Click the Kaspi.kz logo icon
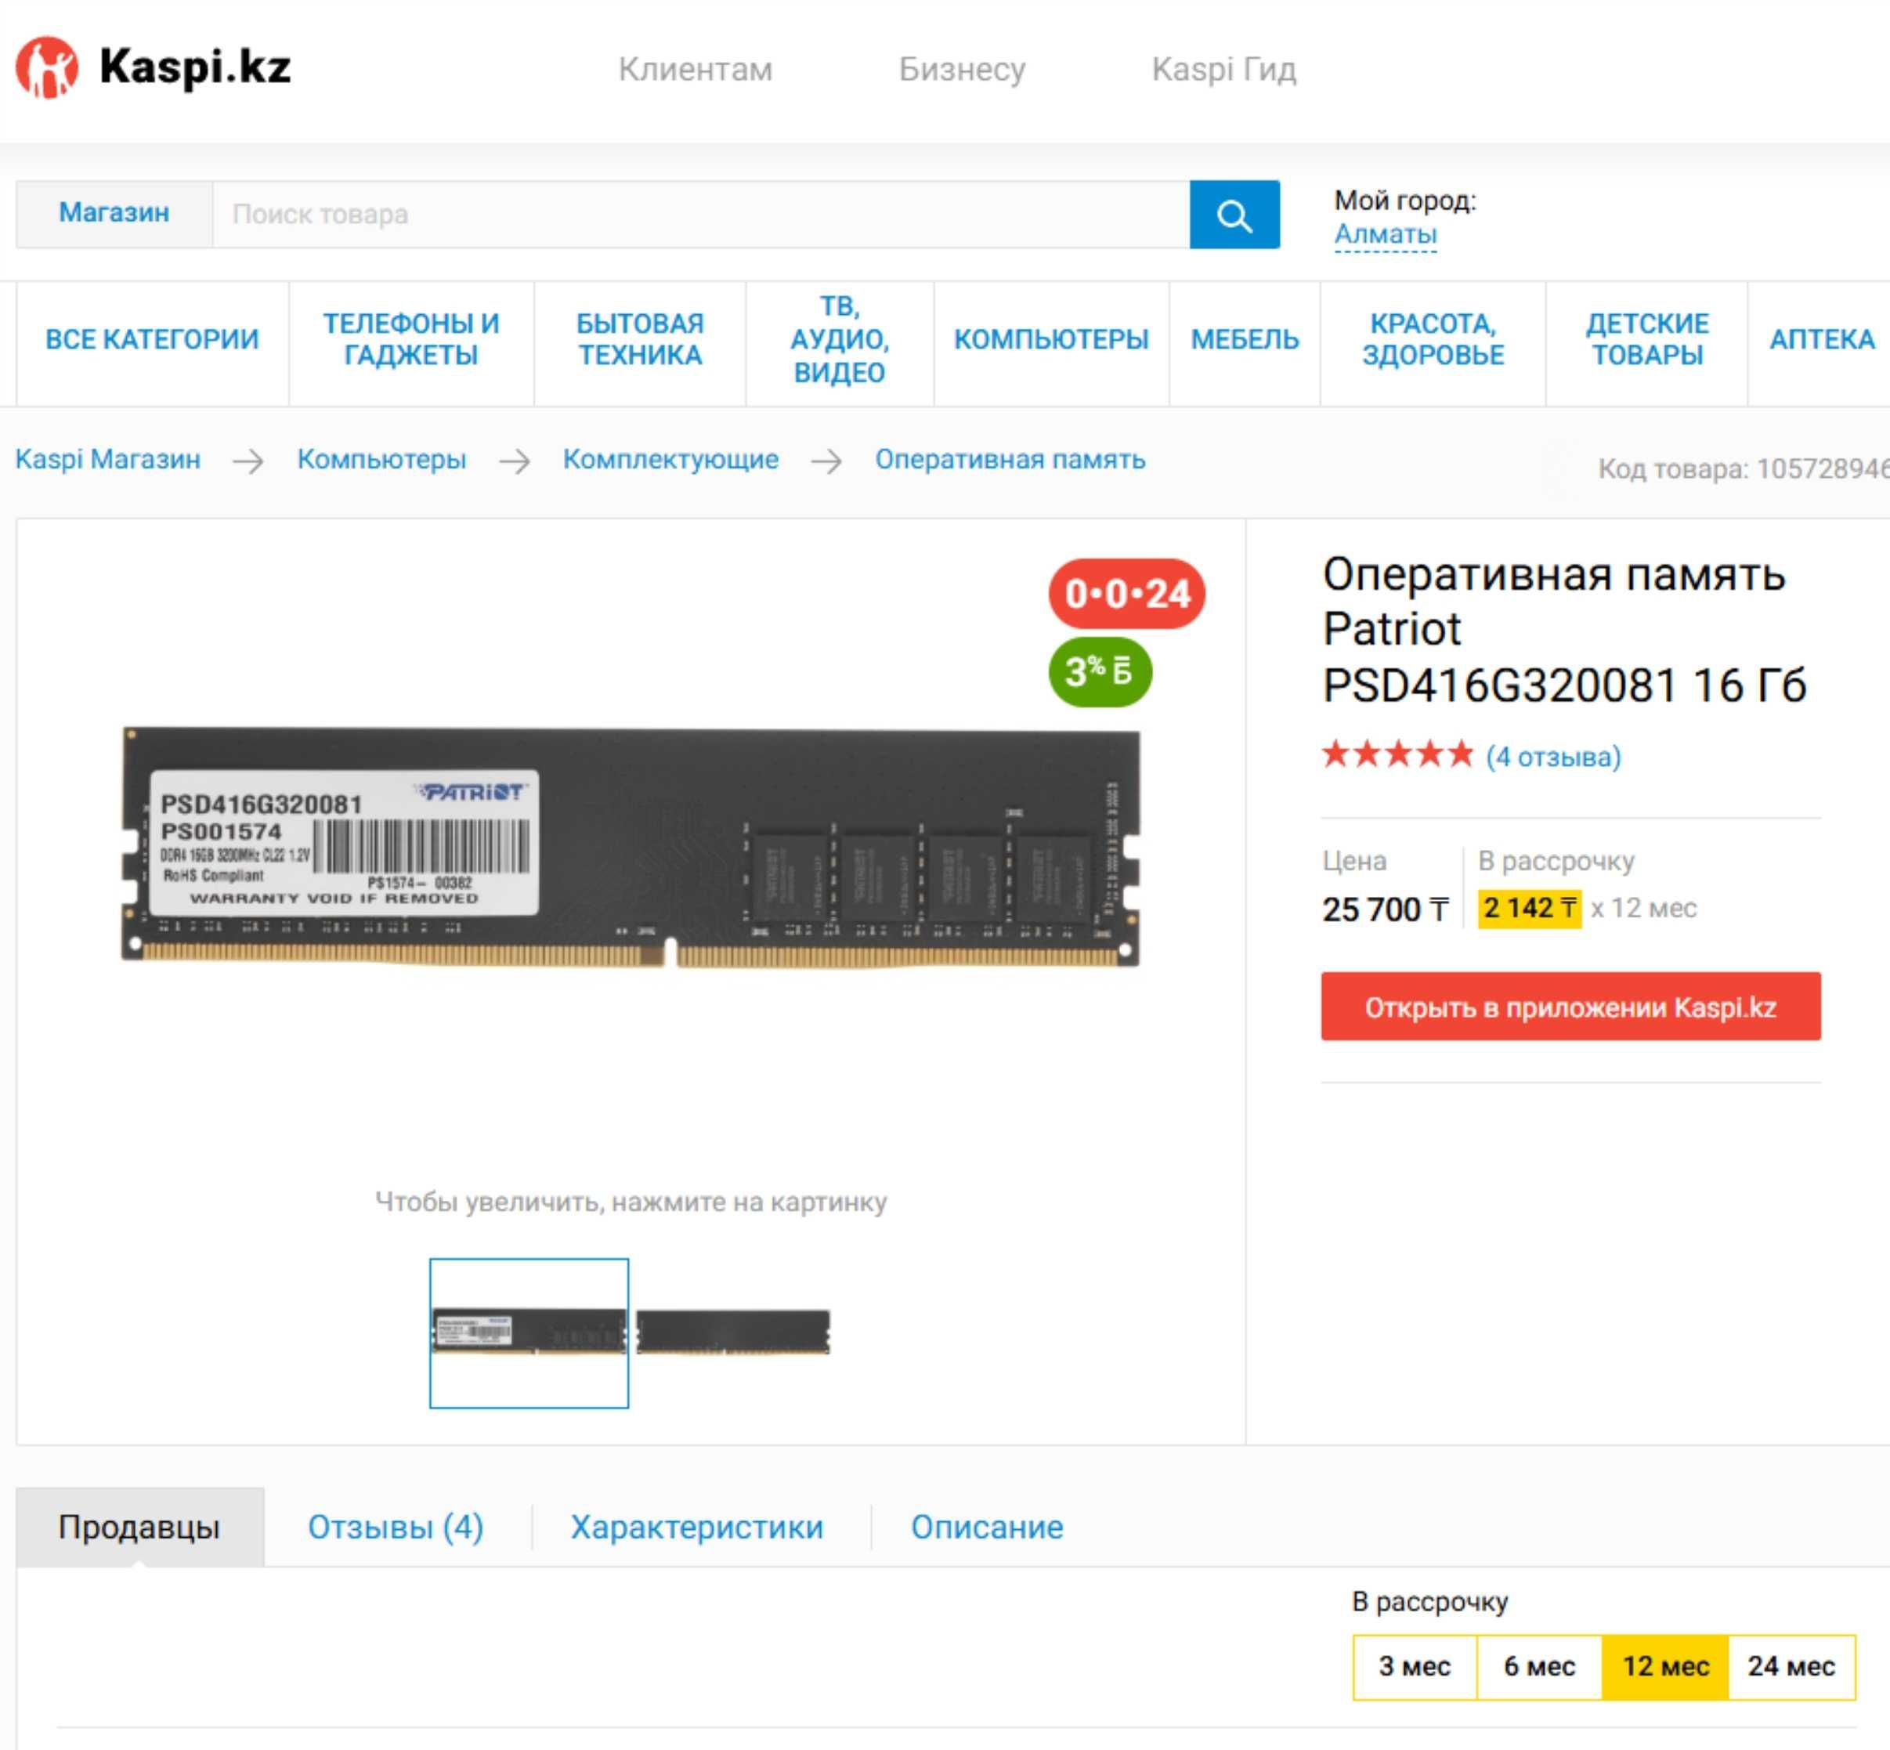Viewport: 1890px width, 1750px height. 46,67
